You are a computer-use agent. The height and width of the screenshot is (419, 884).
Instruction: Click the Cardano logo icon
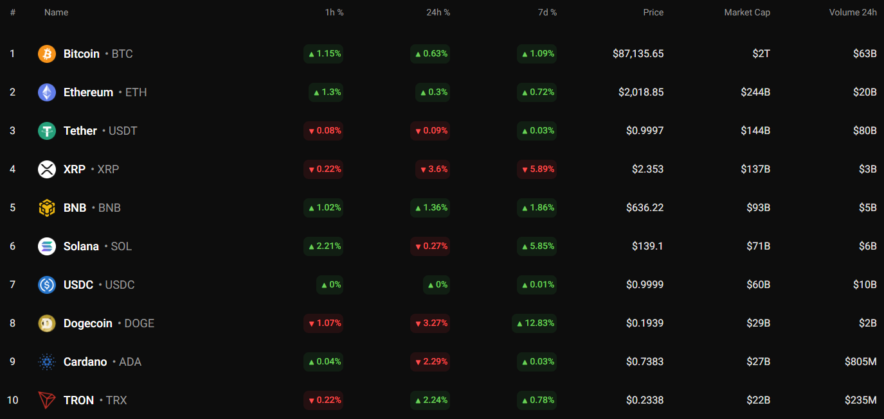(x=47, y=362)
